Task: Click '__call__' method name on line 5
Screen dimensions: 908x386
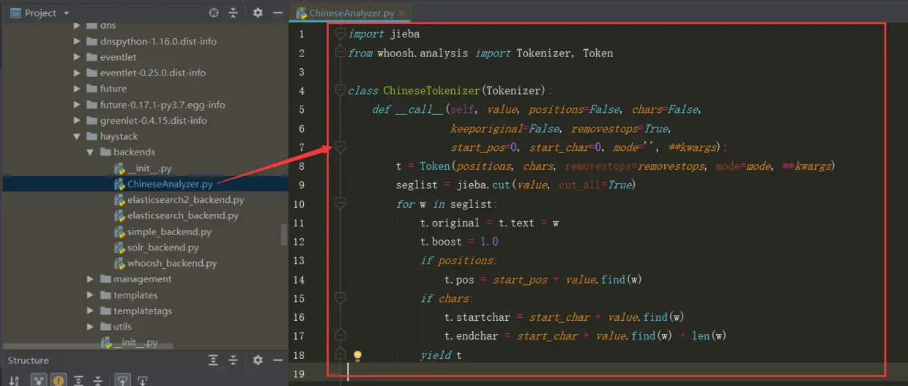Action: tap(420, 110)
